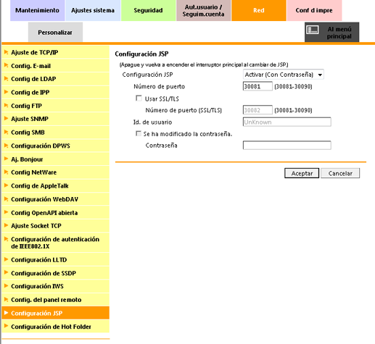Open Config de AppleTalk menu item
This screenshot has height=344, width=375.
(55, 186)
